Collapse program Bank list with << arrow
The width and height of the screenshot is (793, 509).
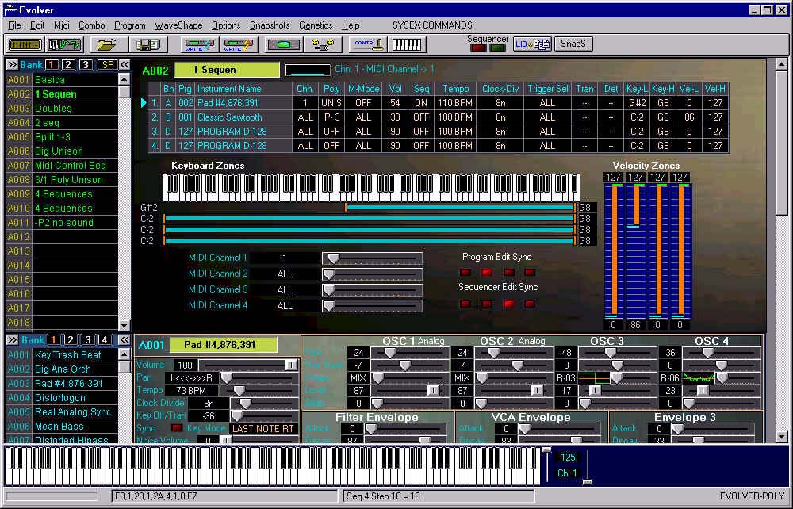pyautogui.click(x=124, y=339)
